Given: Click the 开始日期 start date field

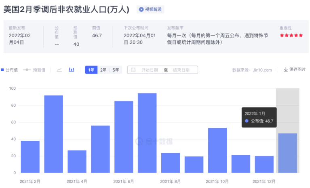Looking at the screenshot, I should point(150,70).
